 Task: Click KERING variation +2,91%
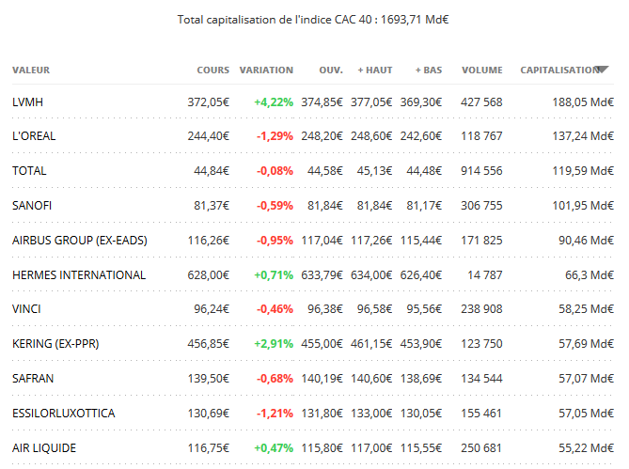[x=274, y=344]
